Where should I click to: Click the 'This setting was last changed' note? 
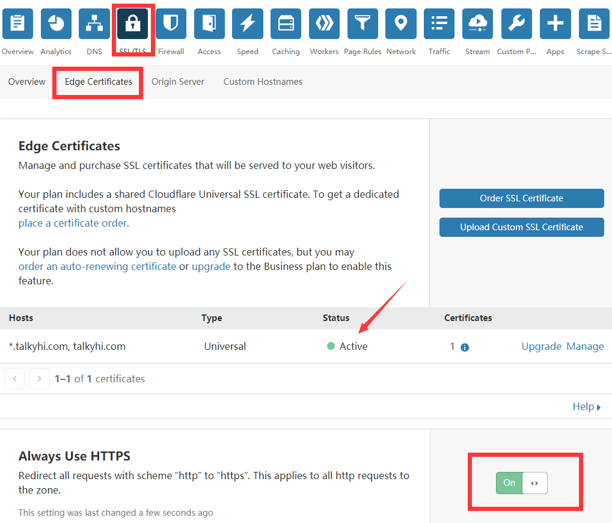coord(115,513)
